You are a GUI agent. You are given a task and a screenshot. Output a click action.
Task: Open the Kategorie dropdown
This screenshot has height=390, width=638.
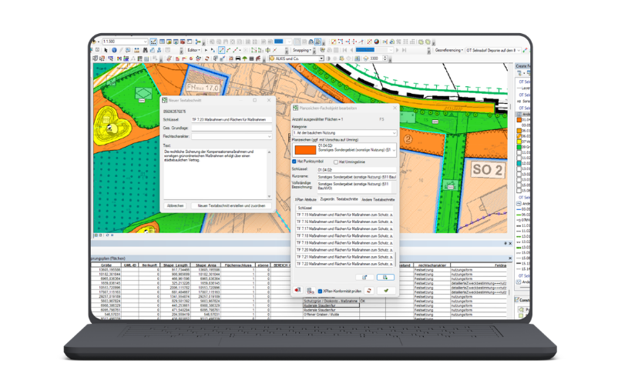pyautogui.click(x=344, y=133)
